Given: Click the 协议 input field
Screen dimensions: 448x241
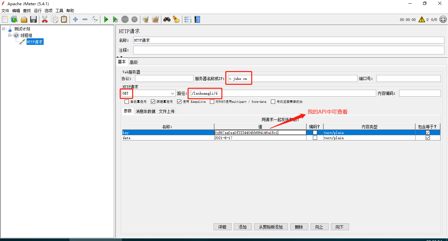Looking at the screenshot, I should point(164,79).
